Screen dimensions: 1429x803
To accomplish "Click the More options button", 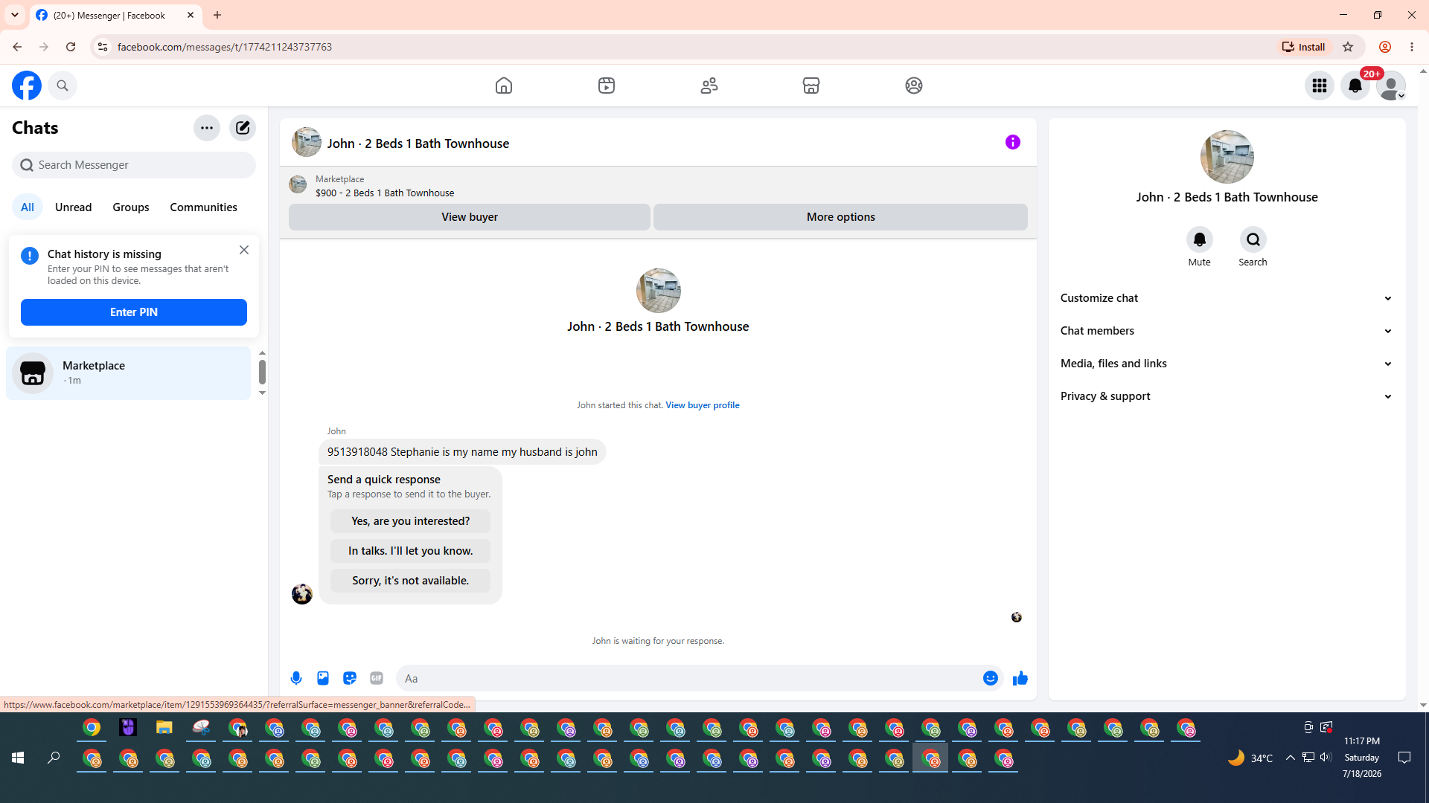I will tap(841, 217).
